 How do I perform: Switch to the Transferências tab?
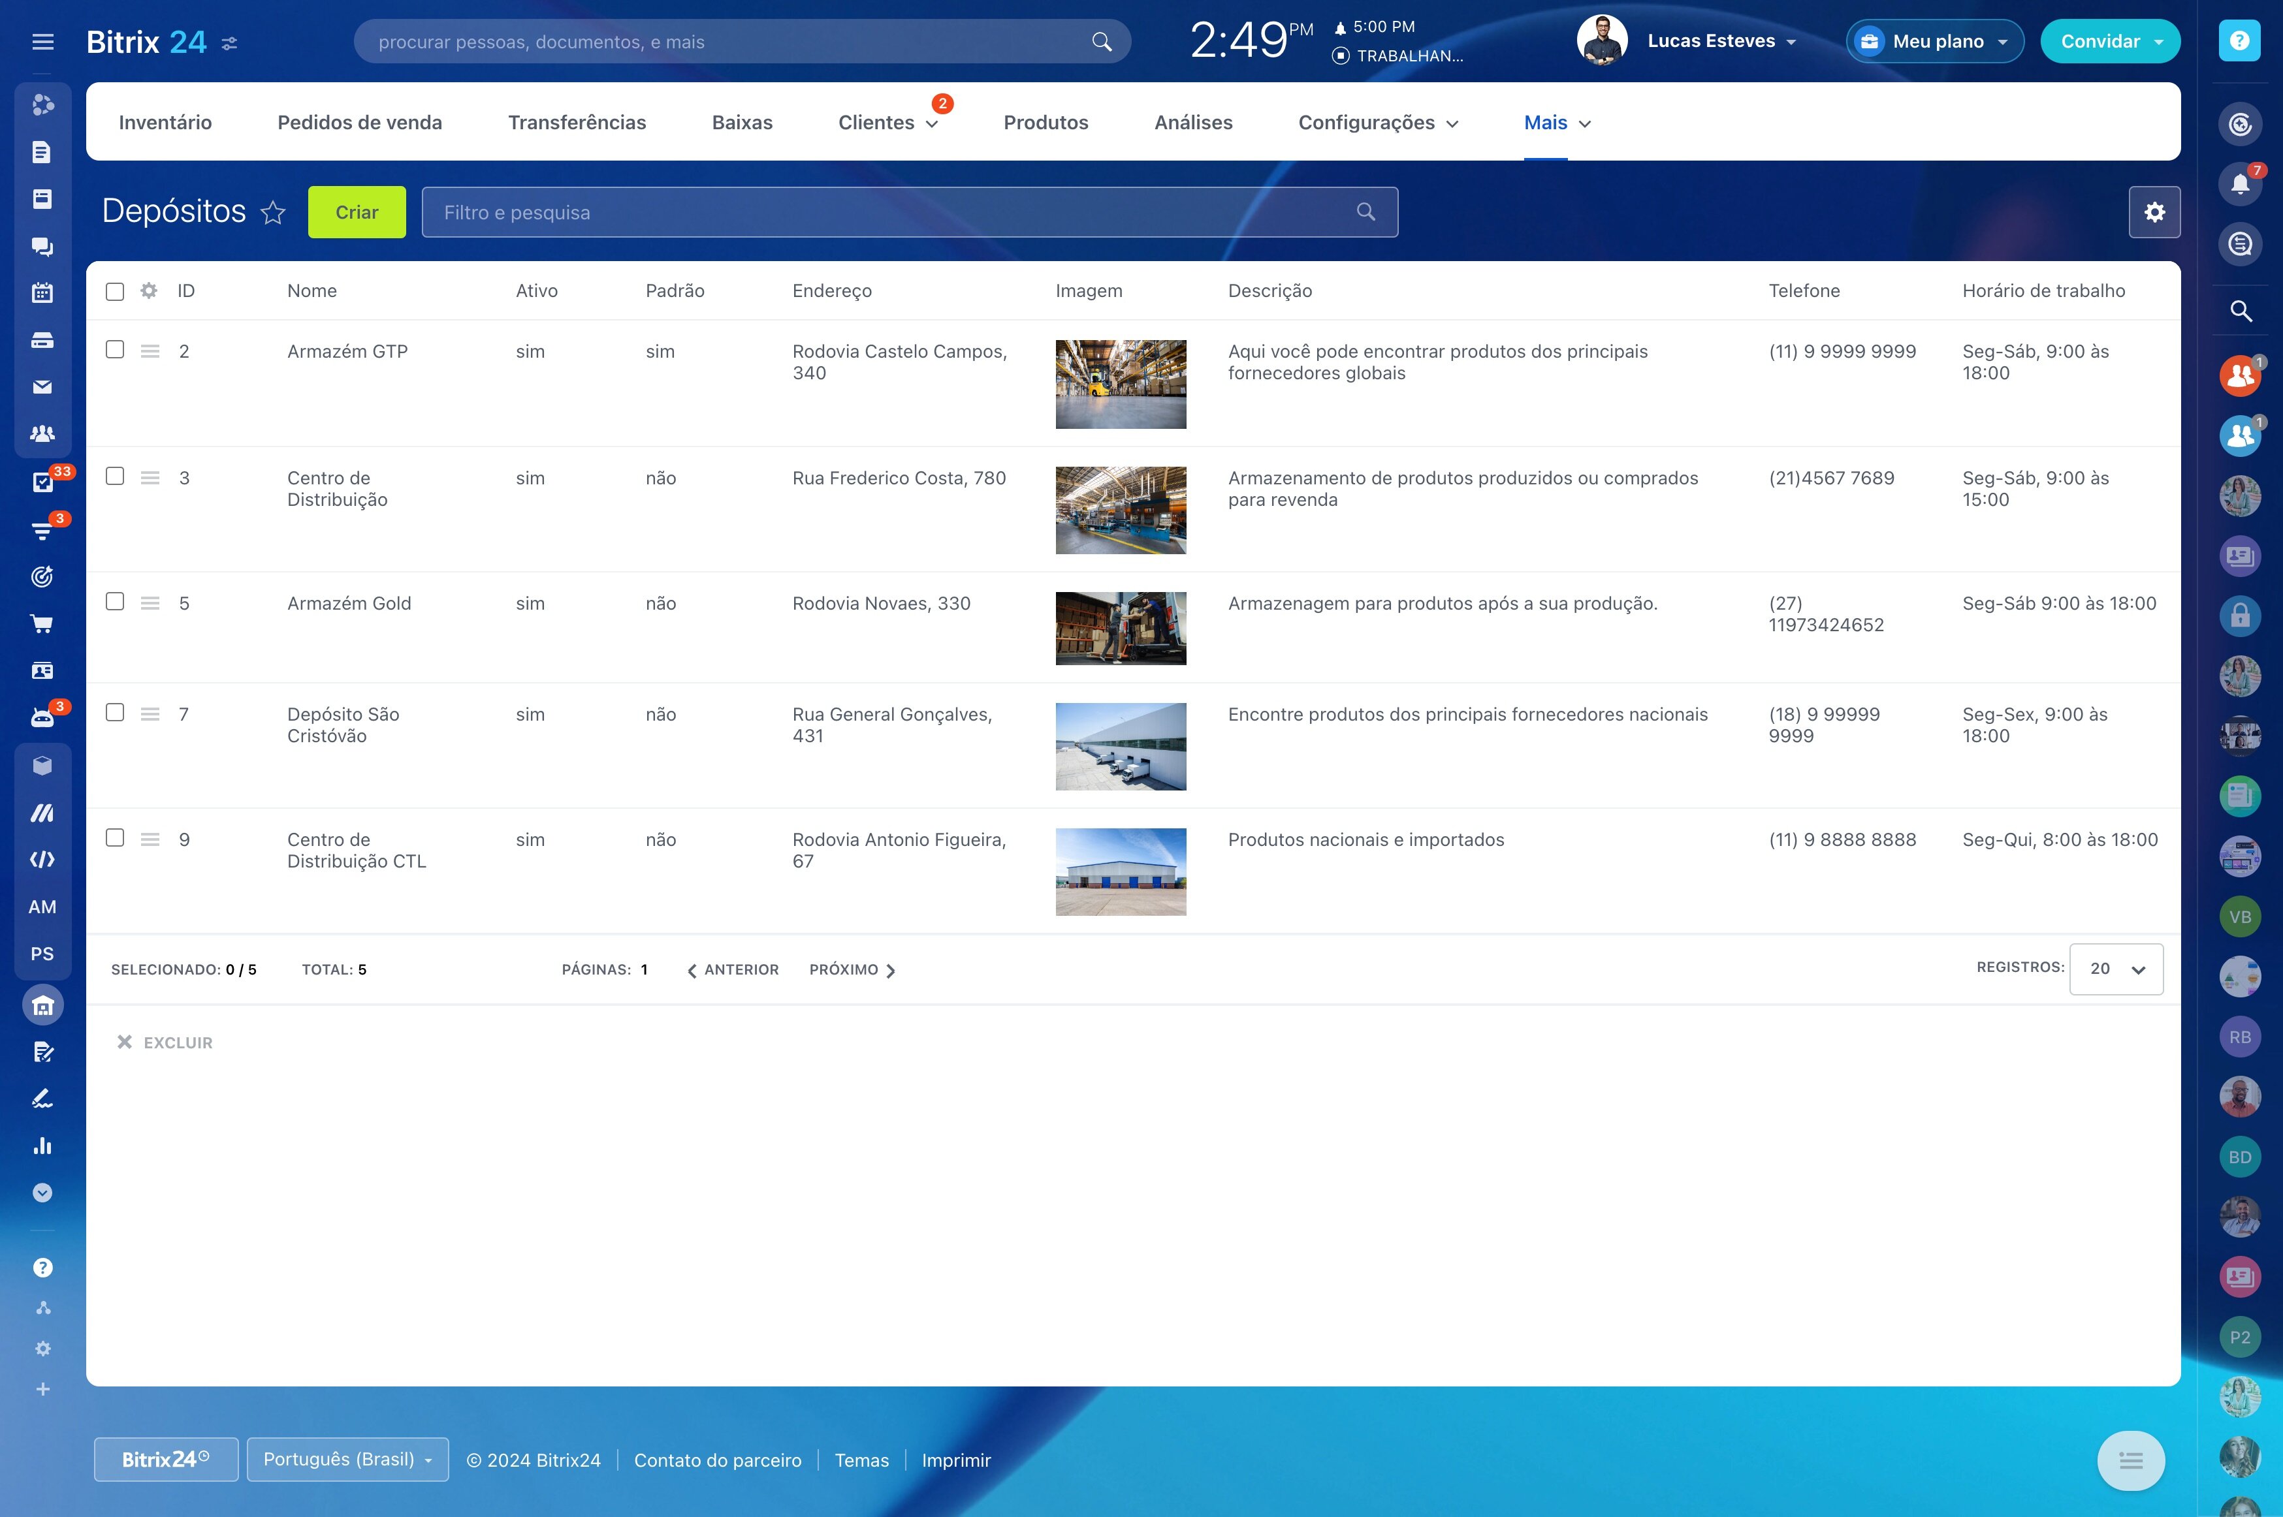tap(577, 122)
